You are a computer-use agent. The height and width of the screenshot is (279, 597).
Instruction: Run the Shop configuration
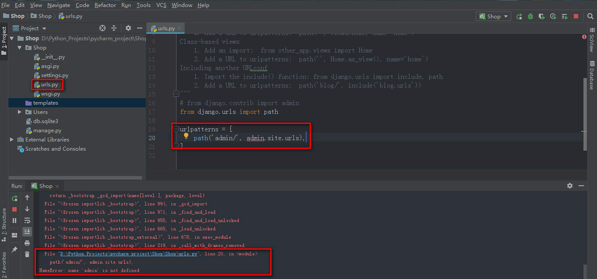pyautogui.click(x=519, y=16)
